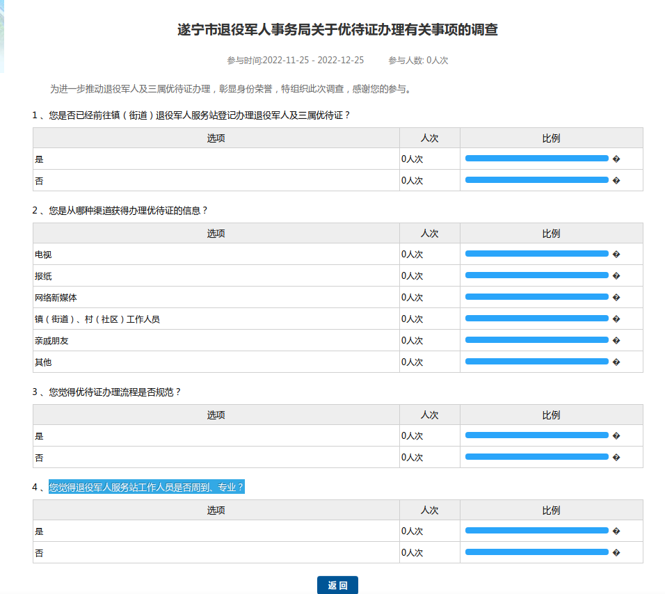Viewport: 665px width, 594px height.
Task: Click progress bar for 电视 option
Action: tap(536, 254)
